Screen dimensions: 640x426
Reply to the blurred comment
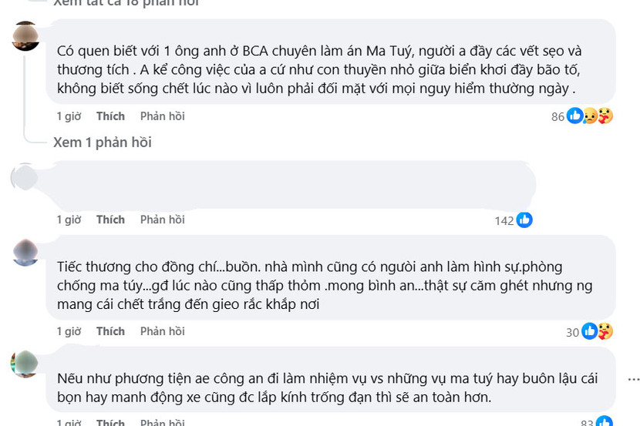point(162,220)
